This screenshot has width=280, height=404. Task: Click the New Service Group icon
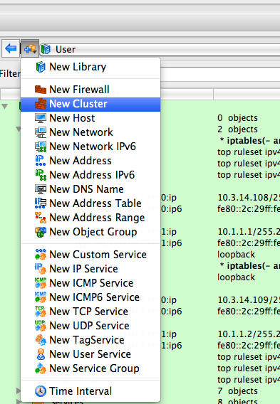coord(41,368)
